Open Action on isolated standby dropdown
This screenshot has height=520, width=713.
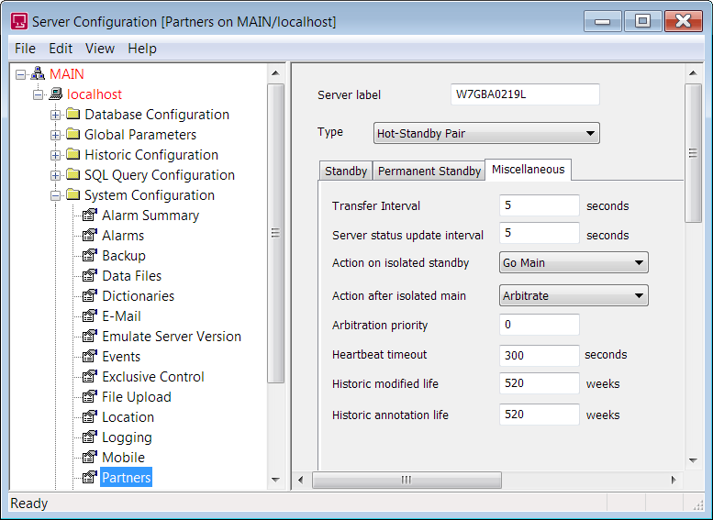point(574,263)
